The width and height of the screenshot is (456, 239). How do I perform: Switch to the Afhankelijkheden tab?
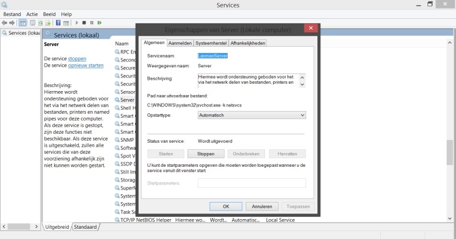248,43
